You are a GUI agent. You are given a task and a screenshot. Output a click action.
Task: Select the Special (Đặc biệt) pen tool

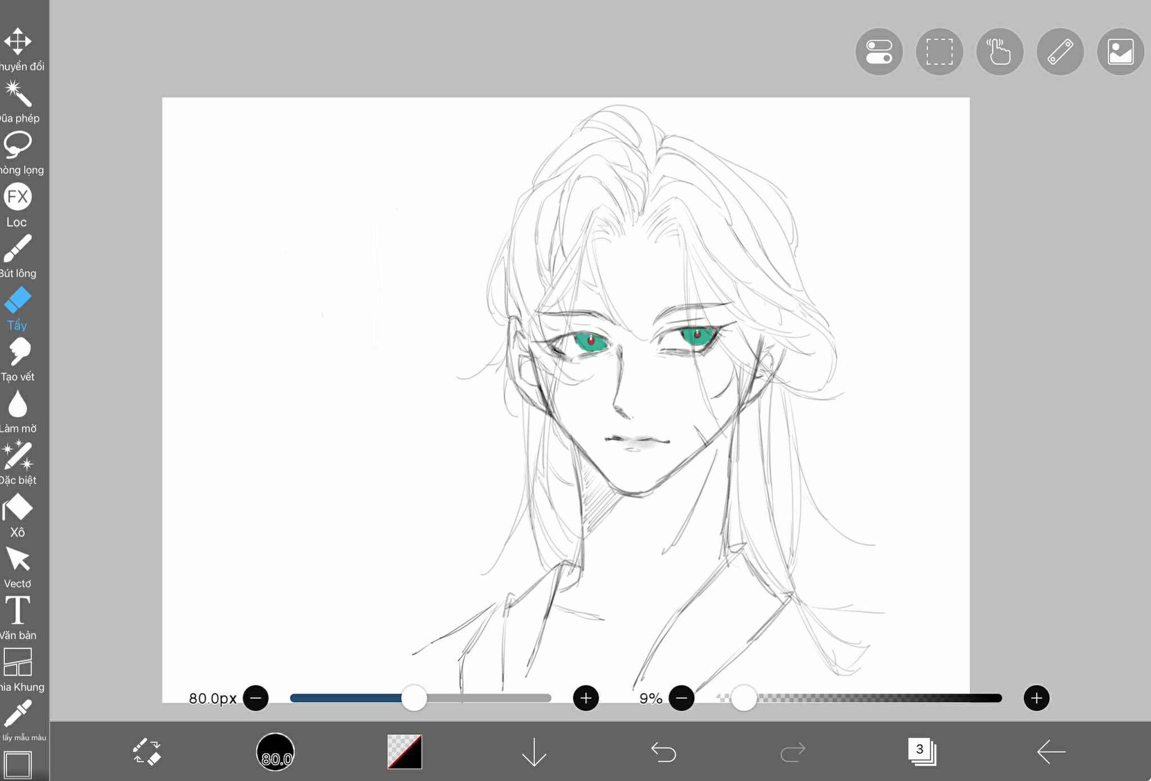coord(18,456)
